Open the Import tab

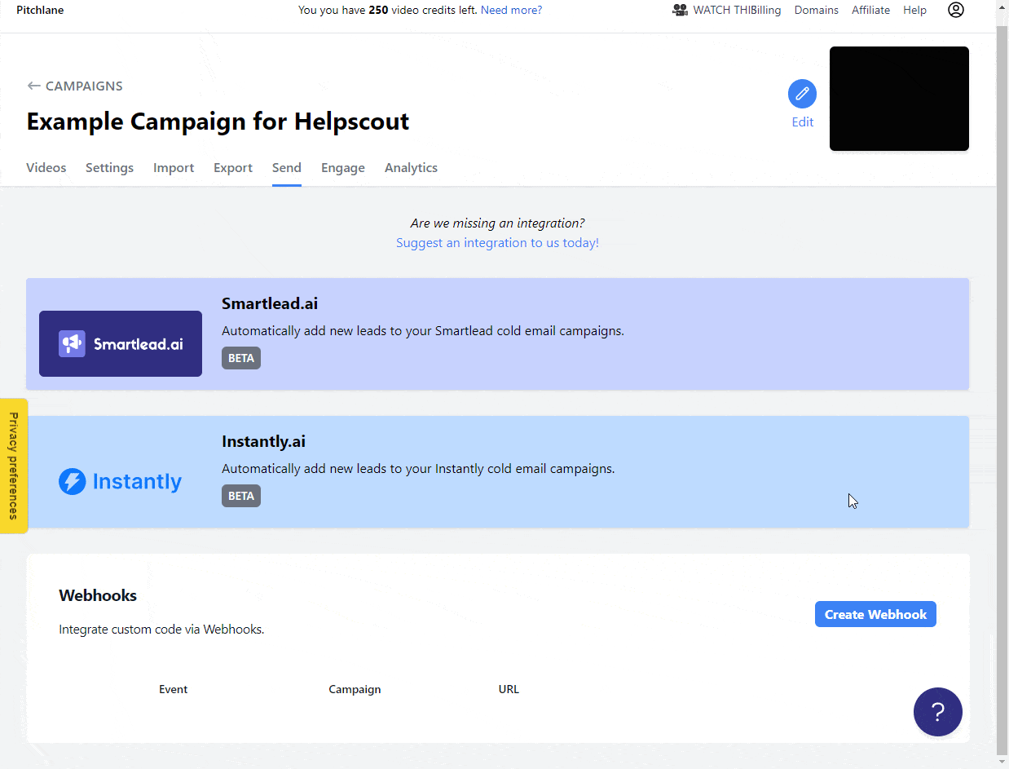pyautogui.click(x=174, y=167)
